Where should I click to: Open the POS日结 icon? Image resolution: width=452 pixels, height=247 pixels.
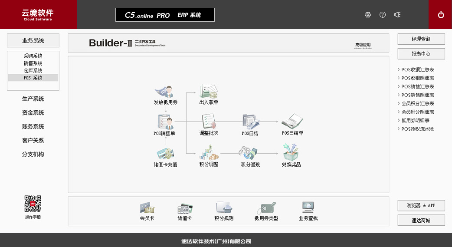click(x=250, y=122)
